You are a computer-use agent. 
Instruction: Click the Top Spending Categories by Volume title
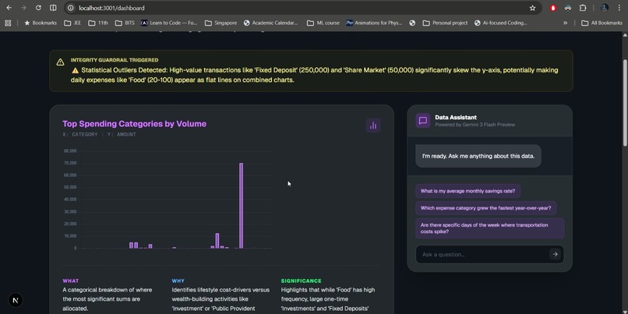(135, 124)
